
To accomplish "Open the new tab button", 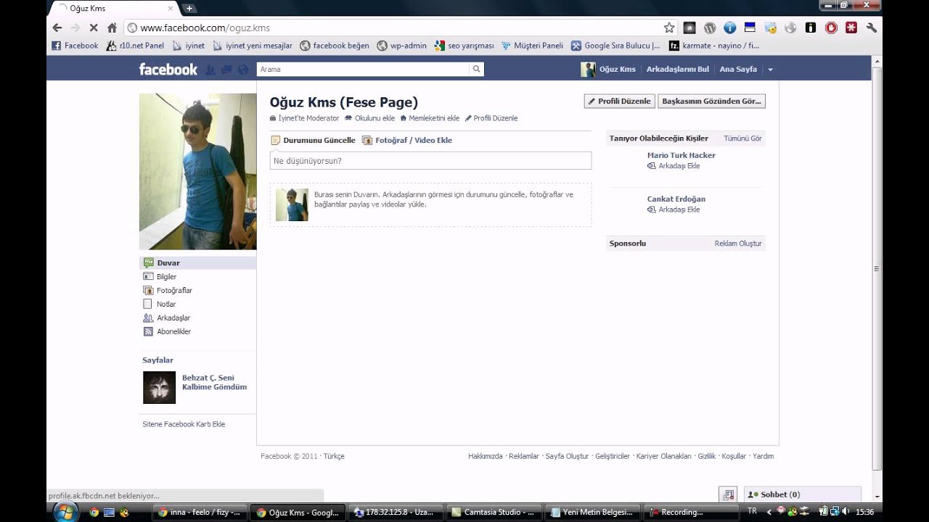I will pos(189,9).
